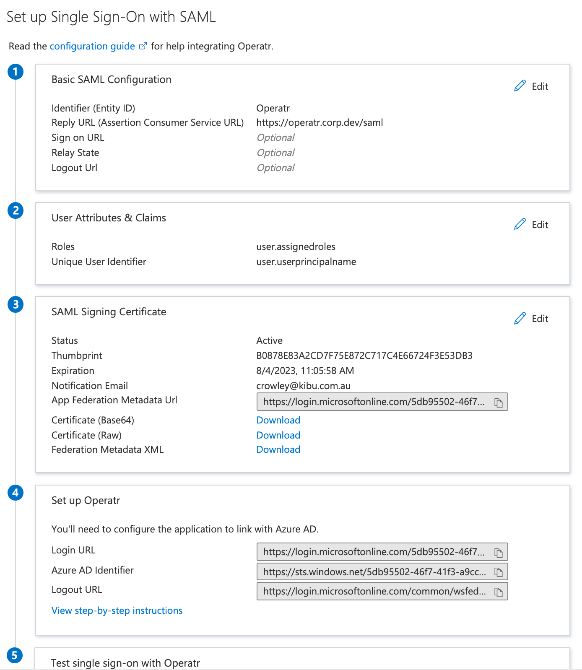Click the Relay State Optional placeholder
582x670 pixels.
coord(276,153)
